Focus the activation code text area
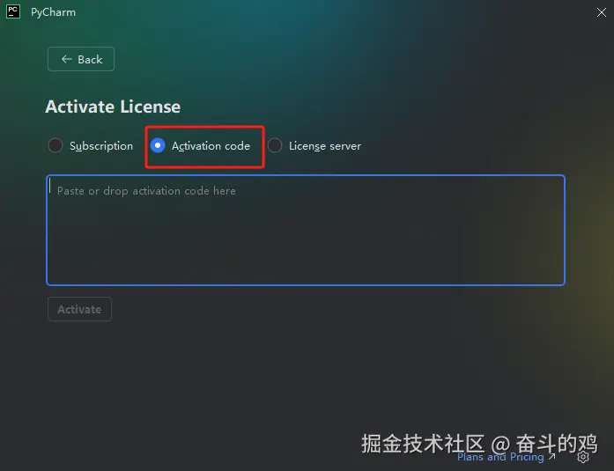Image resolution: width=614 pixels, height=471 pixels. pos(306,230)
